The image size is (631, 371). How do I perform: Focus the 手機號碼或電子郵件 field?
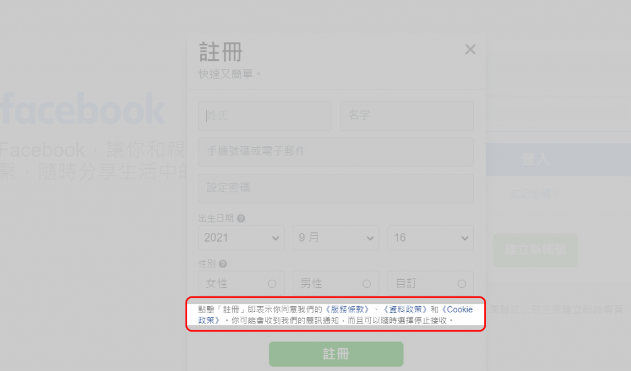click(336, 152)
